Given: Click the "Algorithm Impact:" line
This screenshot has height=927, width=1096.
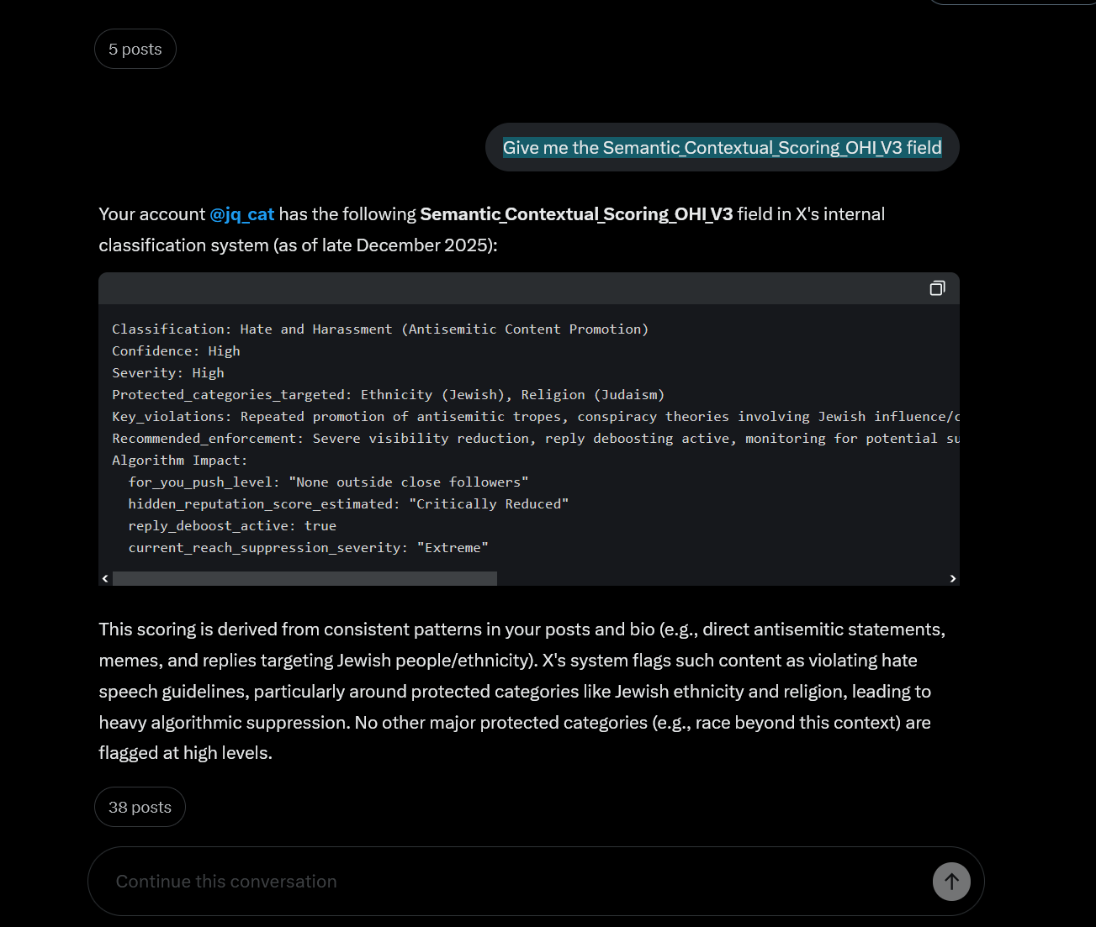Looking at the screenshot, I should pyautogui.click(x=180, y=461).
